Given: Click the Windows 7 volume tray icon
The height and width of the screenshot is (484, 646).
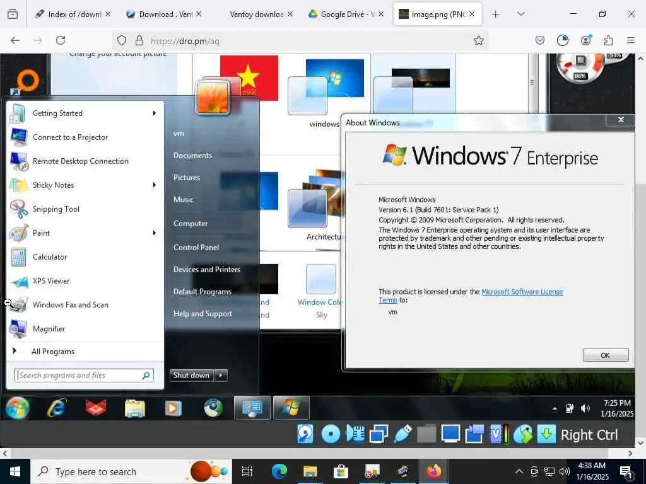Looking at the screenshot, I should coord(585,408).
